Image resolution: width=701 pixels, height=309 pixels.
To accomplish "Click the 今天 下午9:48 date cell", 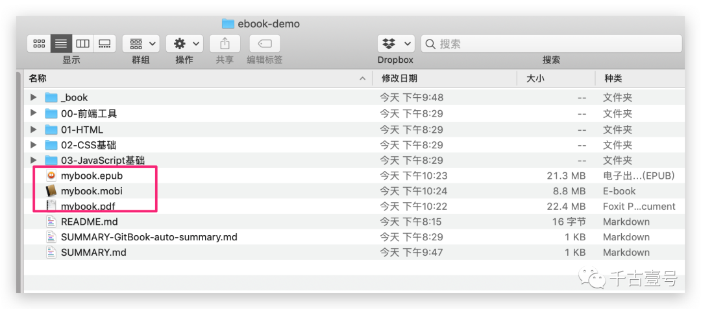I will (412, 97).
